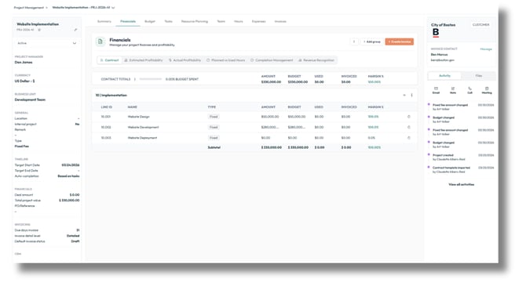Switch to the Summary tab
This screenshot has height=282, width=526.
pyautogui.click(x=104, y=21)
